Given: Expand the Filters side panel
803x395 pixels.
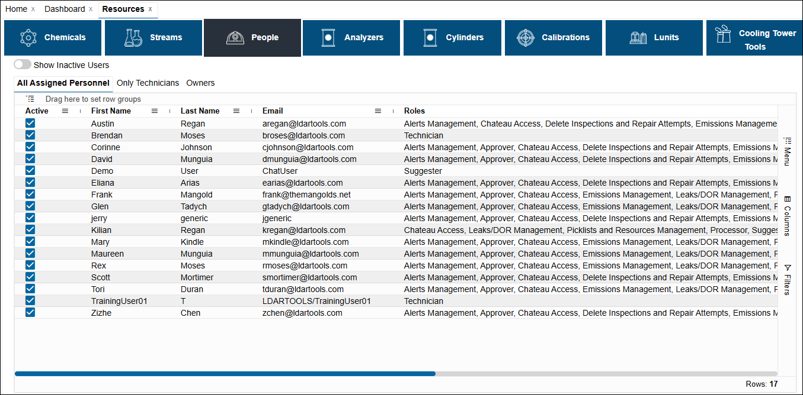Looking at the screenshot, I should point(787,279).
